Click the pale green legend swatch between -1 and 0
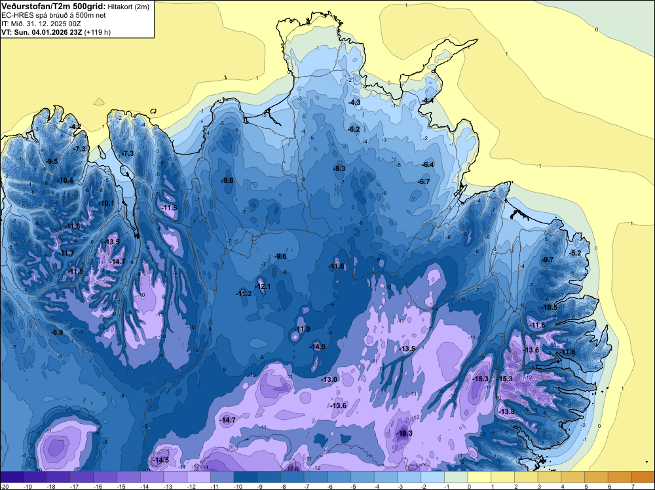The image size is (655, 490). click(x=456, y=477)
